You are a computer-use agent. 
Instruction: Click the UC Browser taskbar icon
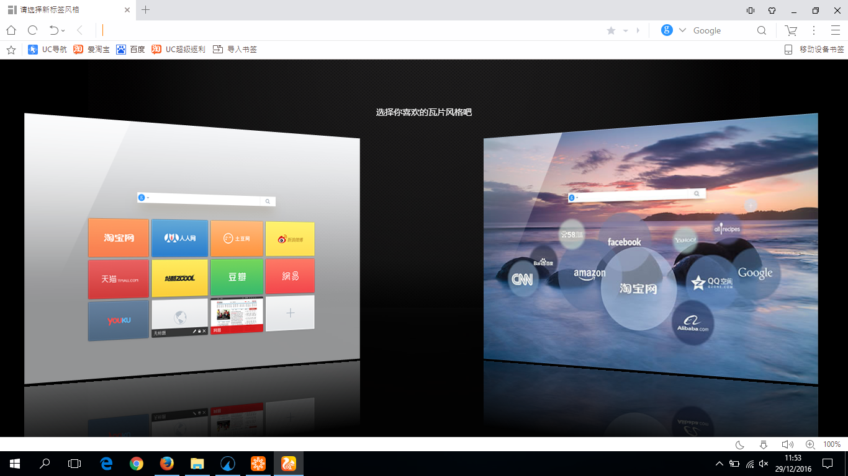[x=289, y=464]
